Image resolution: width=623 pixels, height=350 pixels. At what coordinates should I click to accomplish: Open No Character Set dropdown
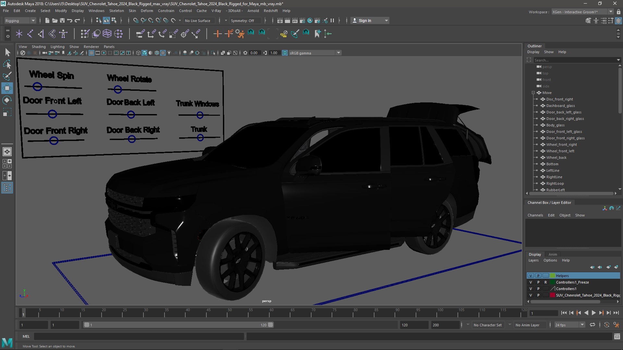point(468,325)
